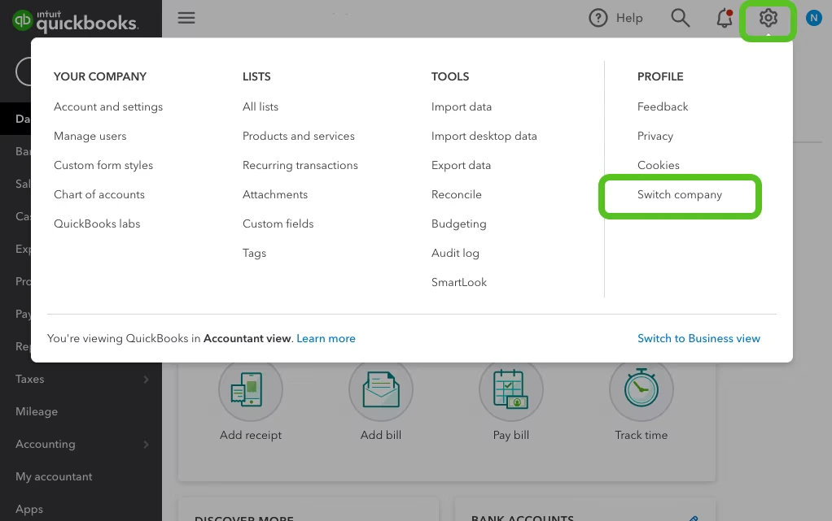Click the Switch to Business view link
Image resolution: width=832 pixels, height=521 pixels.
698,338
